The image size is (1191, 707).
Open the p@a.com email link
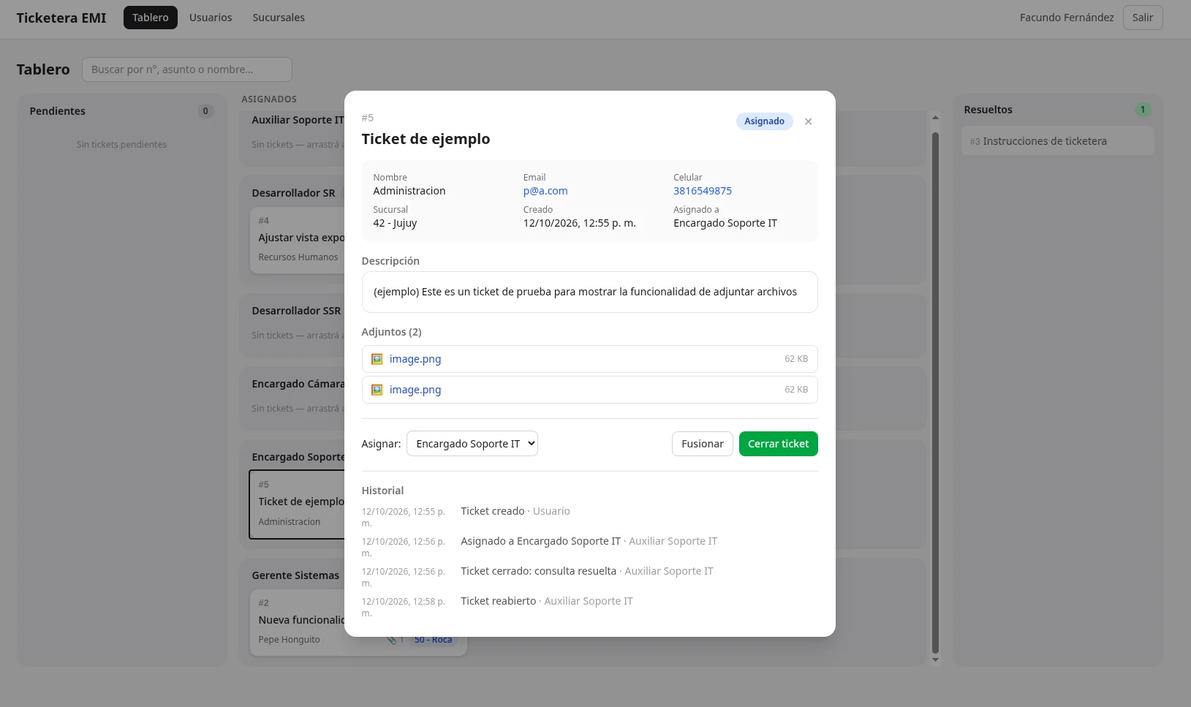click(x=545, y=191)
